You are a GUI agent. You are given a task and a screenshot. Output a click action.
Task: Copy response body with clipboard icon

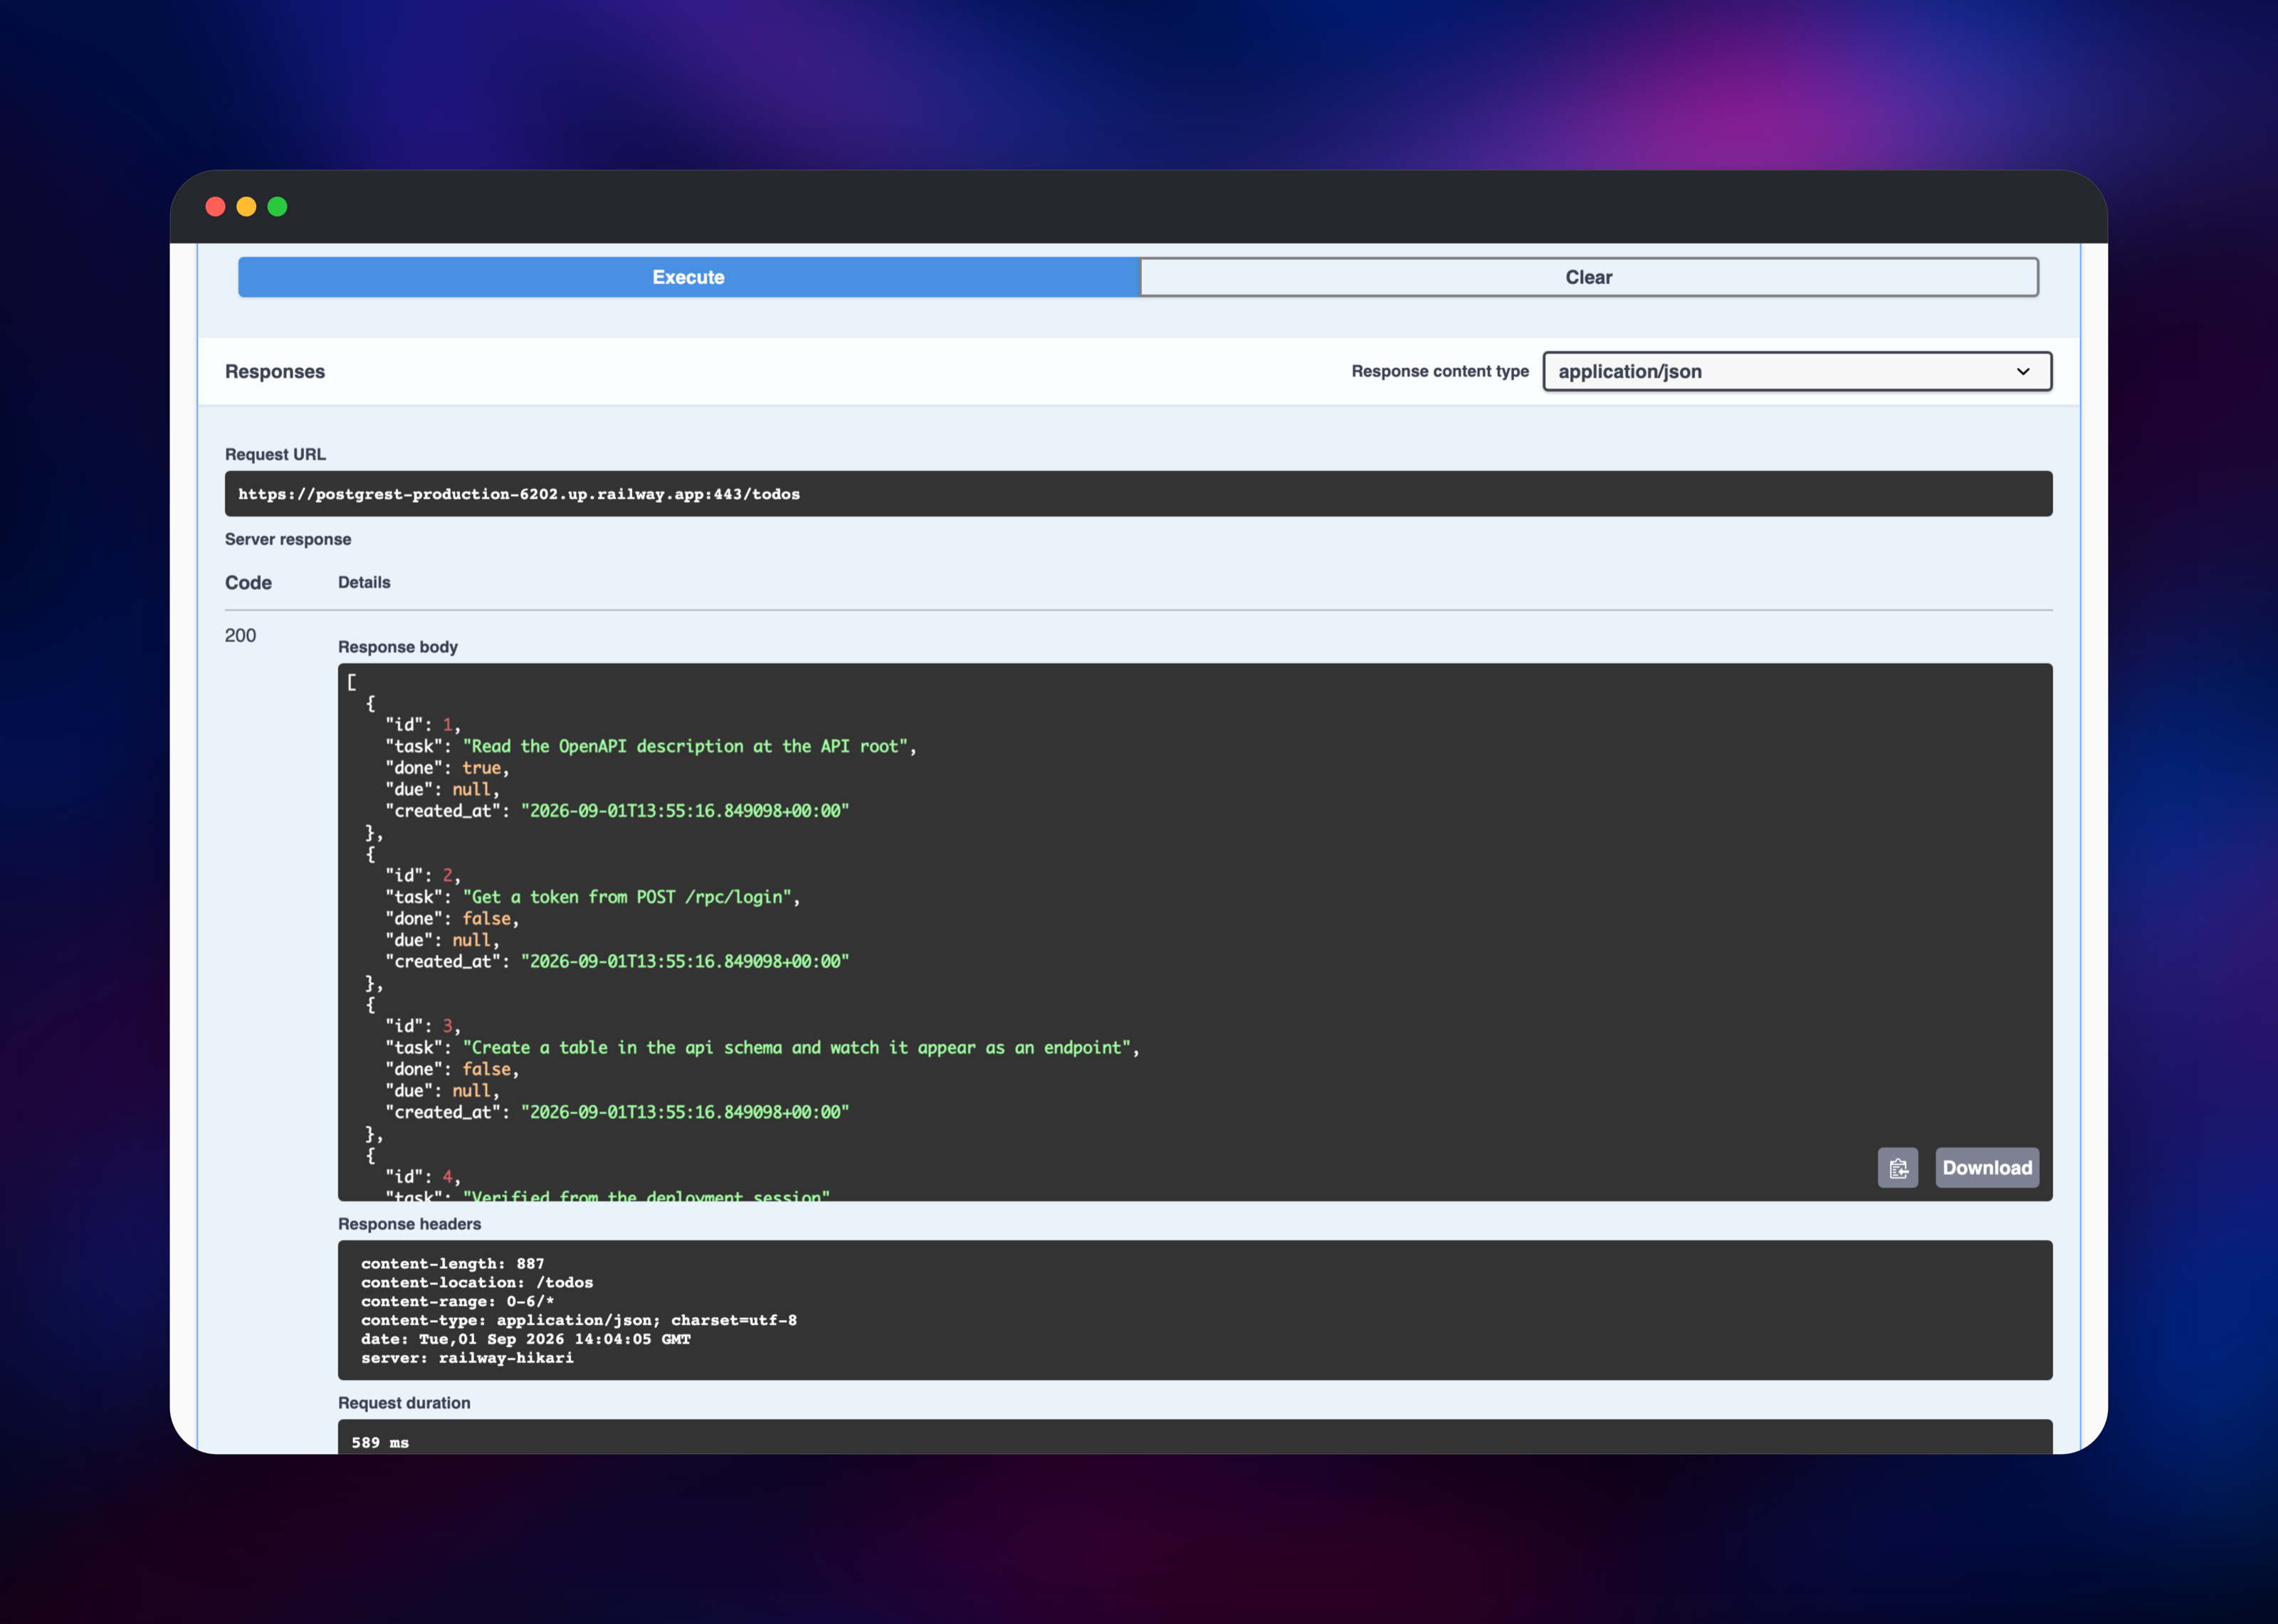[x=1897, y=1167]
